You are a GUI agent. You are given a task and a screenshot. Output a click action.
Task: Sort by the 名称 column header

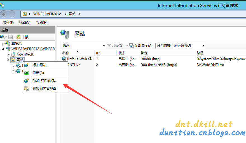(78, 53)
